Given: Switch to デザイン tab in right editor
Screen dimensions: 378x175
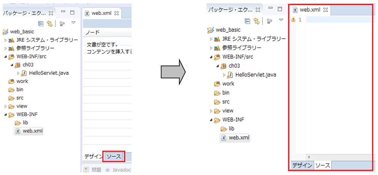Looking at the screenshot, I should [x=302, y=166].
